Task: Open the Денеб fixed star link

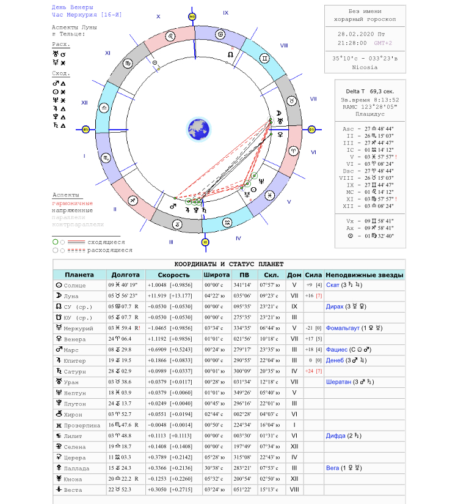Action: [x=335, y=360]
